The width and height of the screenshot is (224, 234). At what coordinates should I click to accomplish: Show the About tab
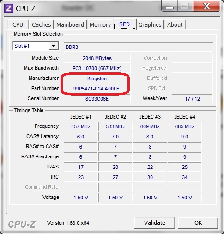pos(175,24)
